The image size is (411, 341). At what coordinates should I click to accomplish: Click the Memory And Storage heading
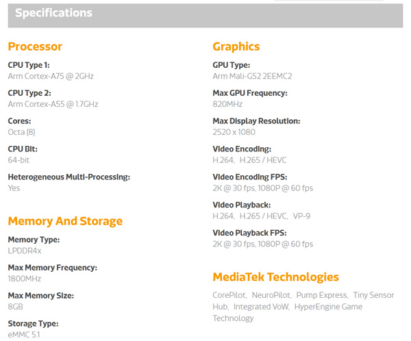(65, 221)
